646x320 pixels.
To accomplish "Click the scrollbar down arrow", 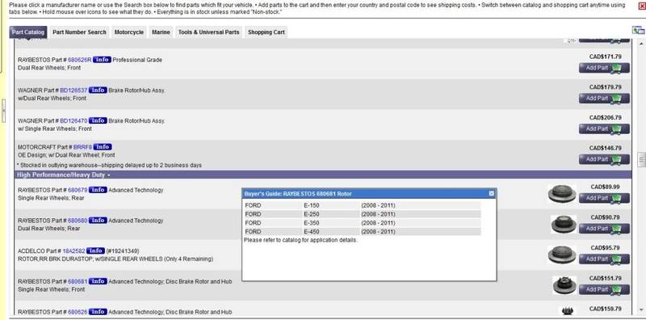I will [641, 309].
